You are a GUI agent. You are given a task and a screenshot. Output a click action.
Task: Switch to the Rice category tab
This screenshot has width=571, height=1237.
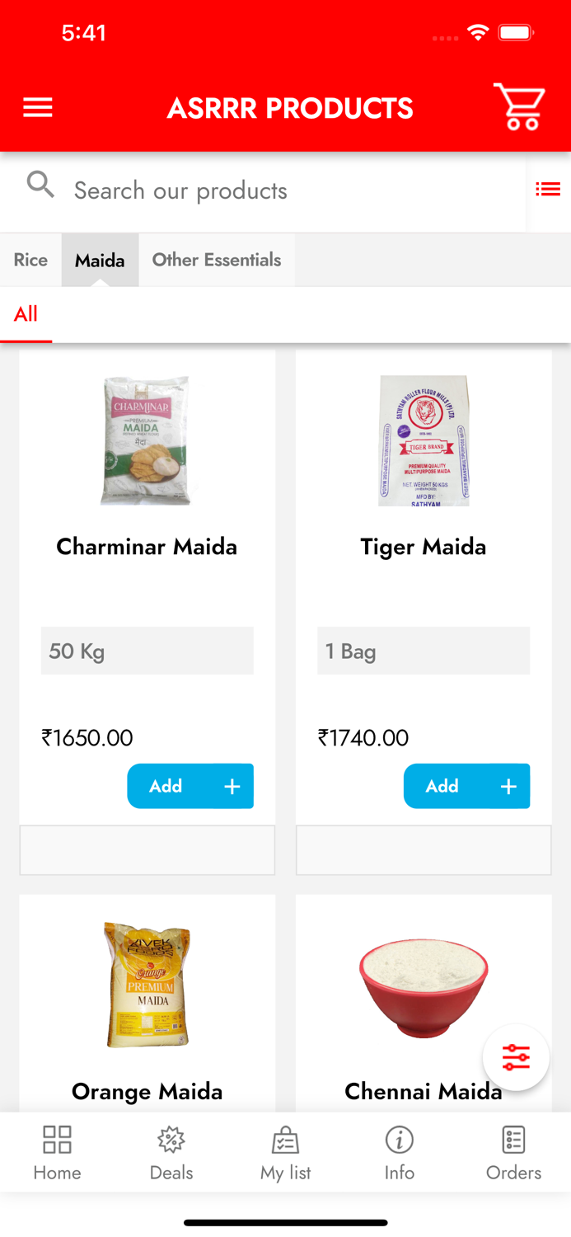(x=30, y=260)
